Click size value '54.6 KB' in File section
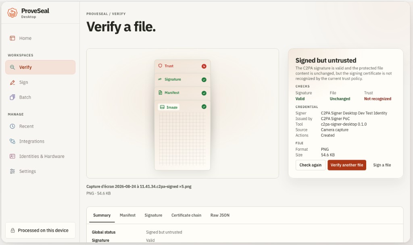 (x=327, y=155)
